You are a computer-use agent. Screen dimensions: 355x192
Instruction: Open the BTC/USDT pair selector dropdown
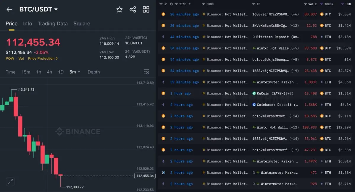coord(38,9)
